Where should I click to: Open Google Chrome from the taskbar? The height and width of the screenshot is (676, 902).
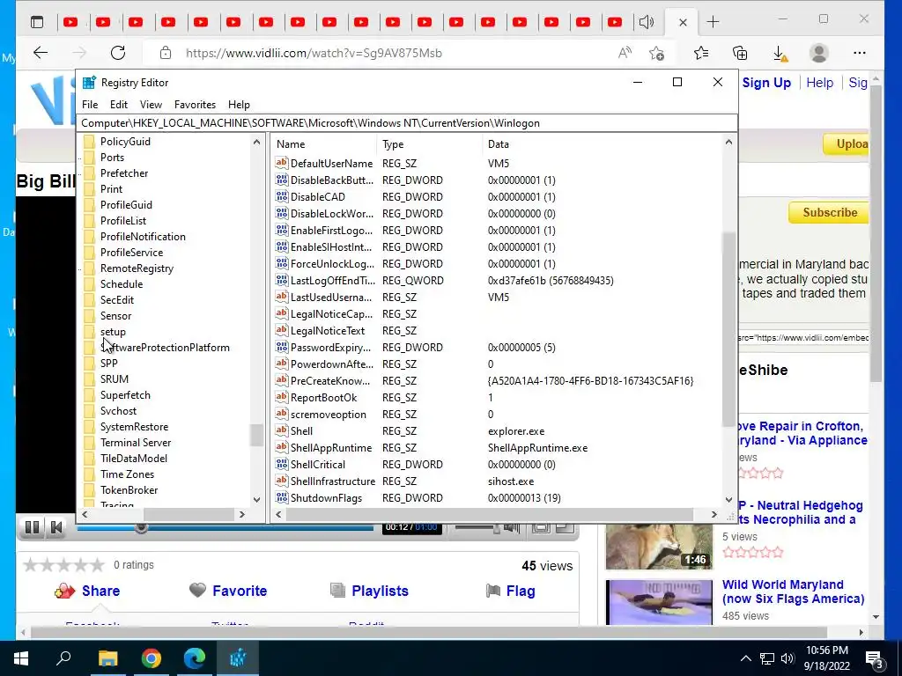pos(152,658)
